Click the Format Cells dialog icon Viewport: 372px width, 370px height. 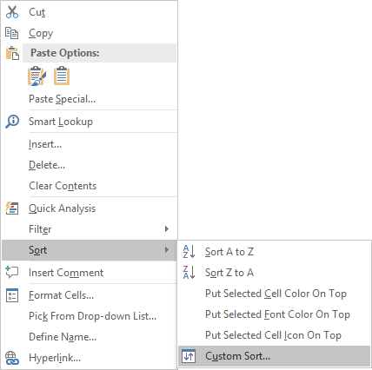pyautogui.click(x=12, y=295)
